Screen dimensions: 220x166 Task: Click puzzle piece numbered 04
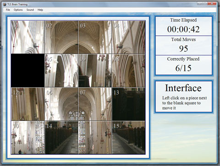coord(128,37)
